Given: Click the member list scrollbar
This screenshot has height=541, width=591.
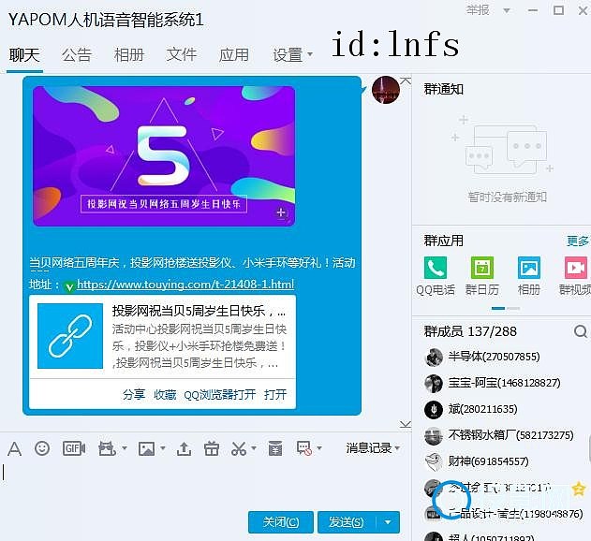Looking at the screenshot, I should click(589, 448).
